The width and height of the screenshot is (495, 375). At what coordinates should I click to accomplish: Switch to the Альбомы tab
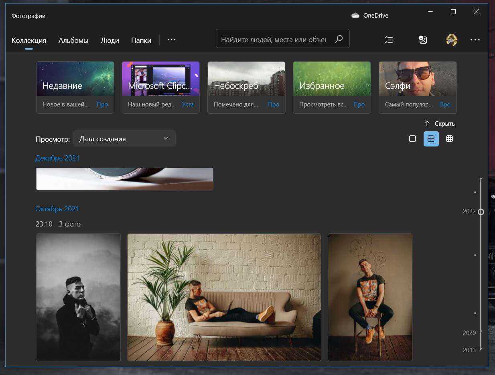click(x=73, y=40)
